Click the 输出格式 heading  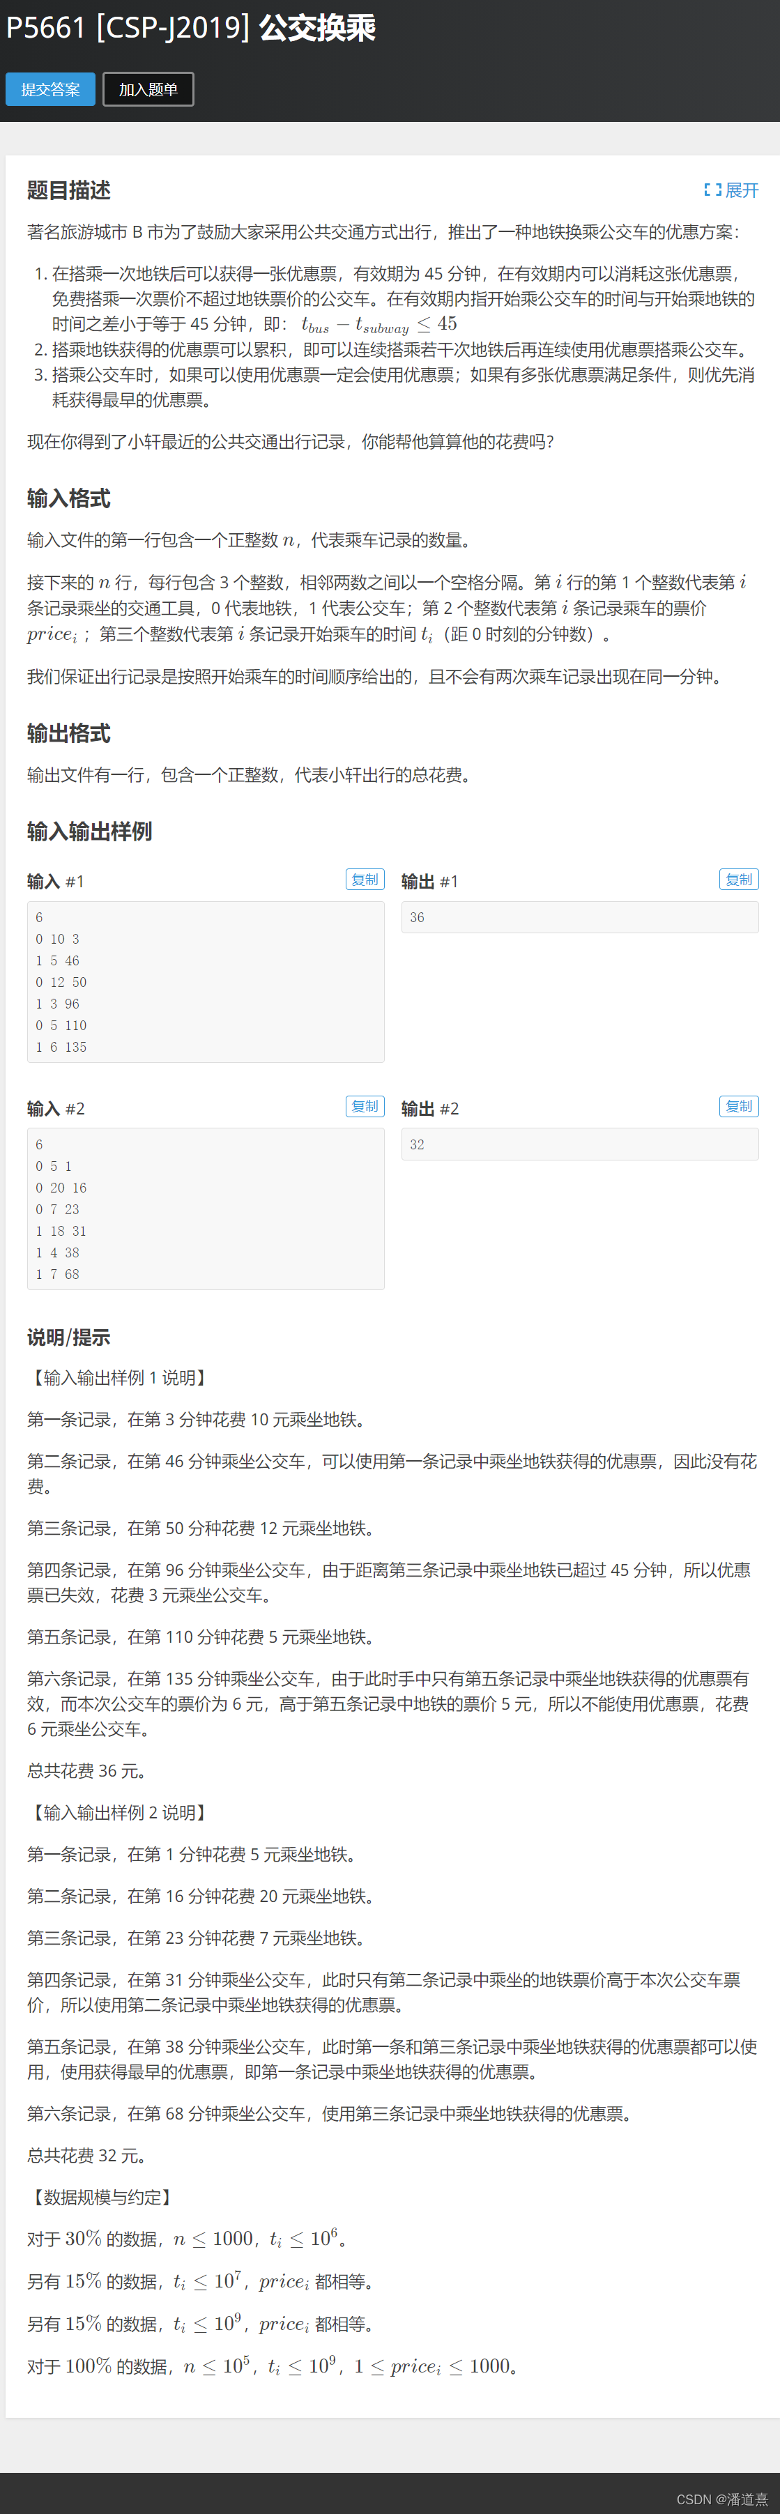tap(68, 733)
